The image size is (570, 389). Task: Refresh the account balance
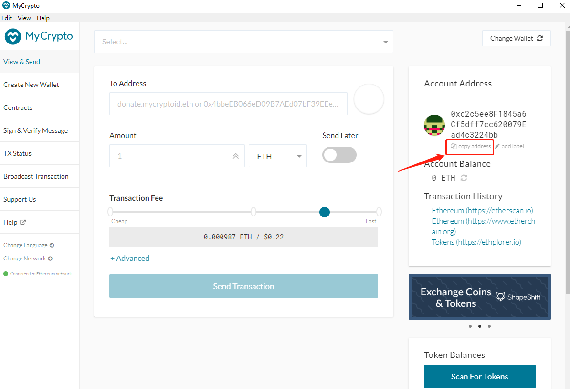pos(464,178)
